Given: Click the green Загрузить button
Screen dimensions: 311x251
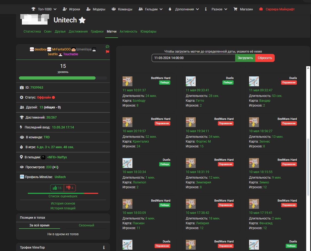Looking at the screenshot, I should click(245, 58).
